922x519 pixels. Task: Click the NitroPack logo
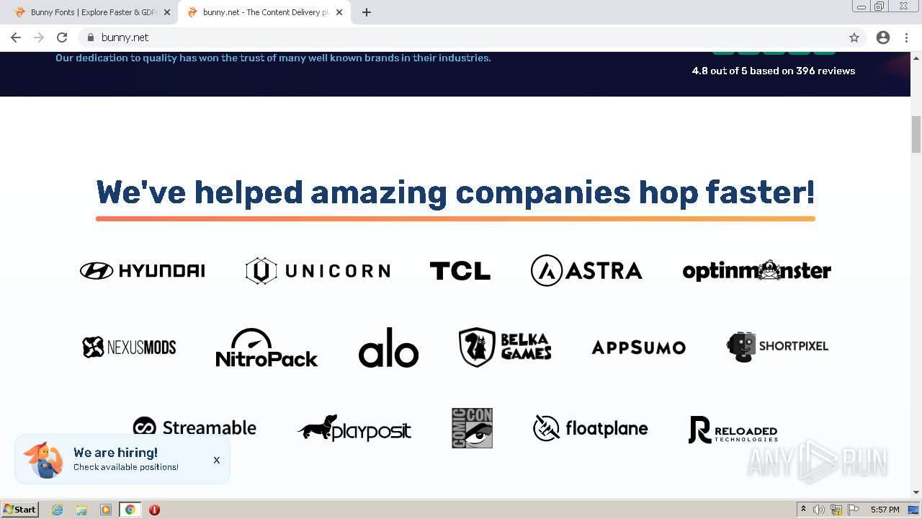tap(267, 347)
